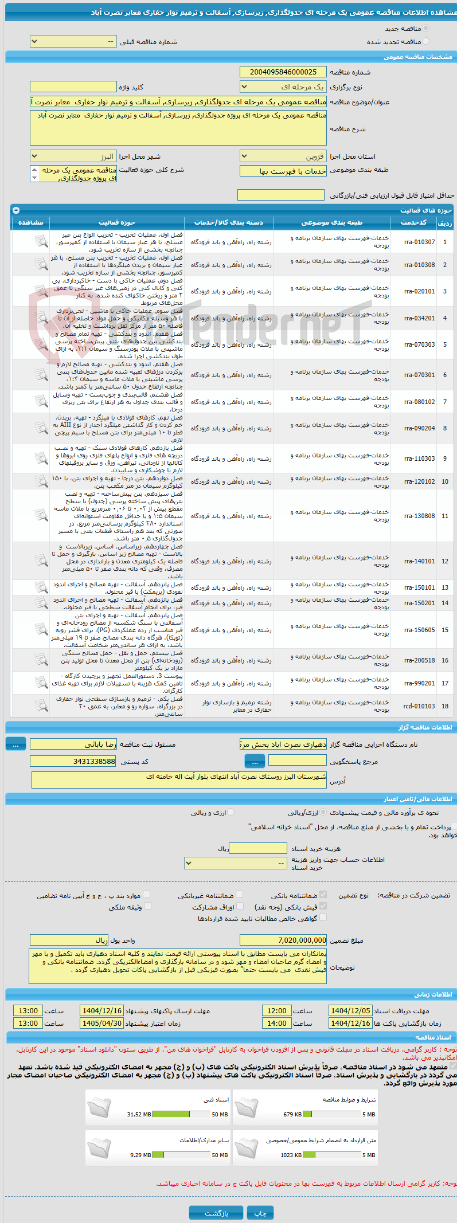Sort by the کدحدمت column header

[x=413, y=222]
